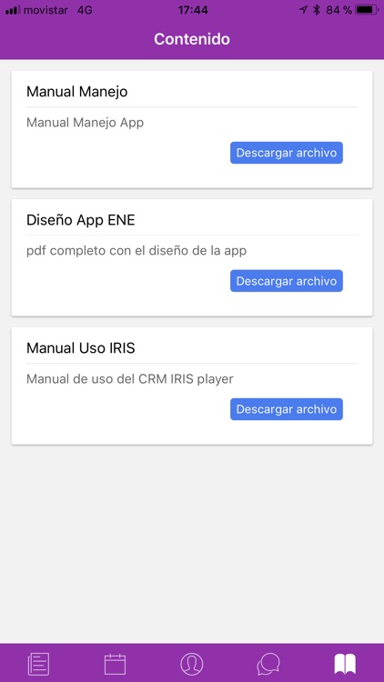Select the Manual Manejo card title
The height and width of the screenshot is (682, 384).
[77, 92]
